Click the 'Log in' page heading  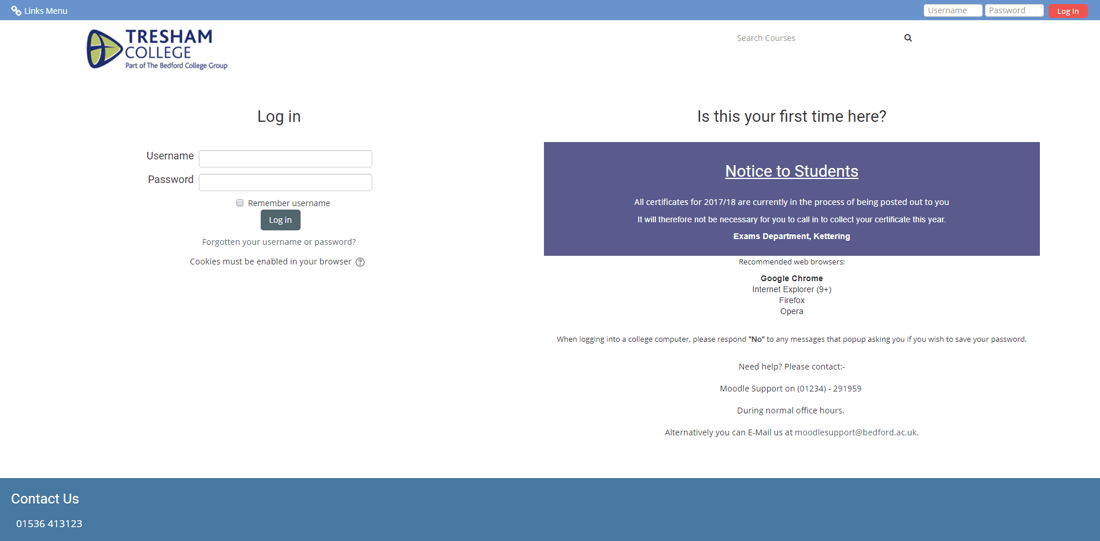279,117
